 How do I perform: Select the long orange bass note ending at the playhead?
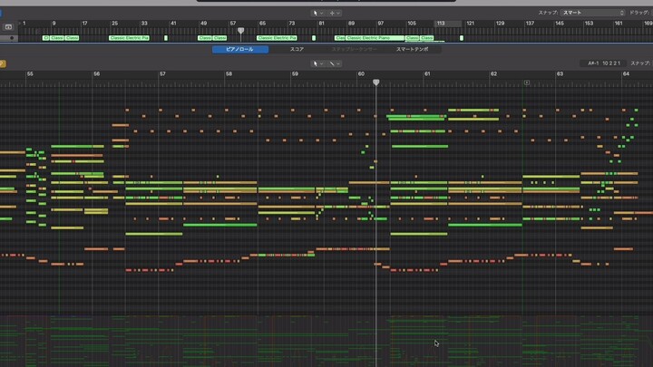click(x=353, y=249)
